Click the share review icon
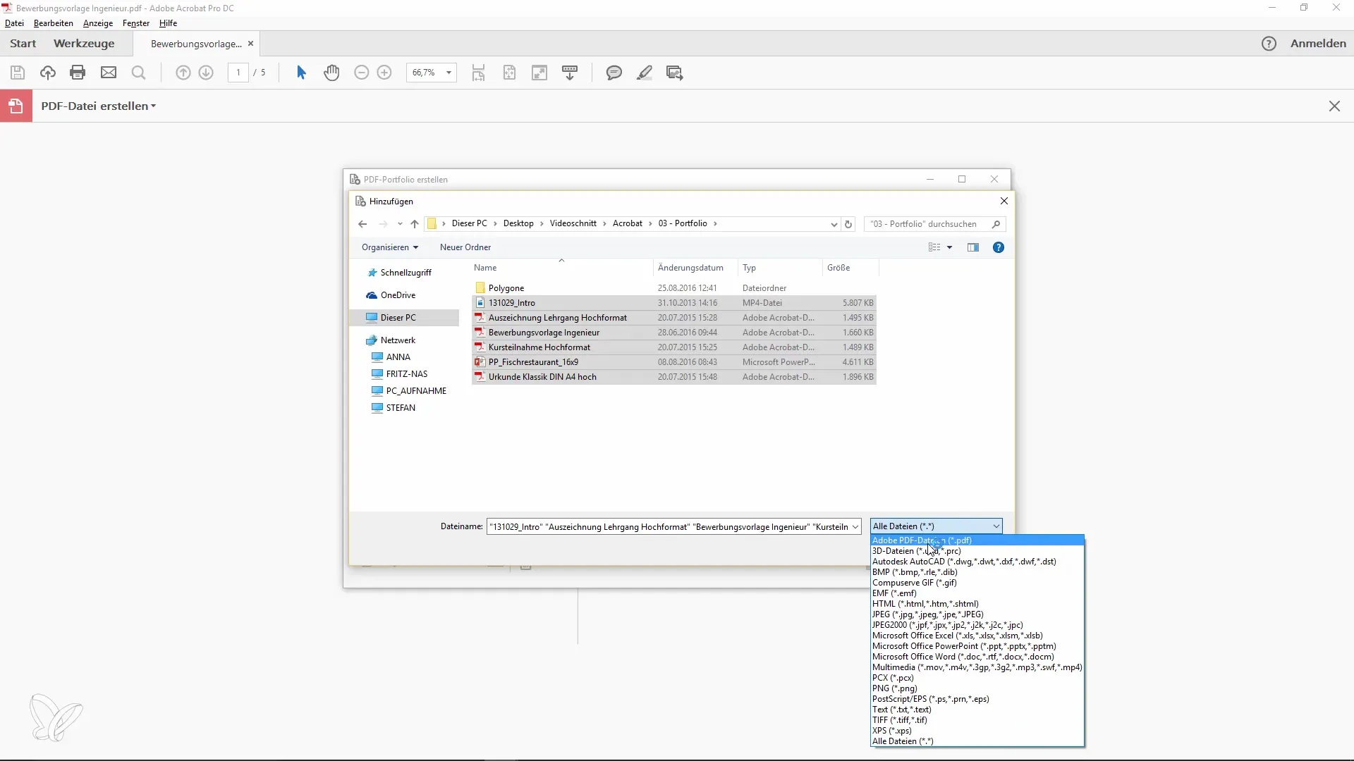 pyautogui.click(x=675, y=73)
